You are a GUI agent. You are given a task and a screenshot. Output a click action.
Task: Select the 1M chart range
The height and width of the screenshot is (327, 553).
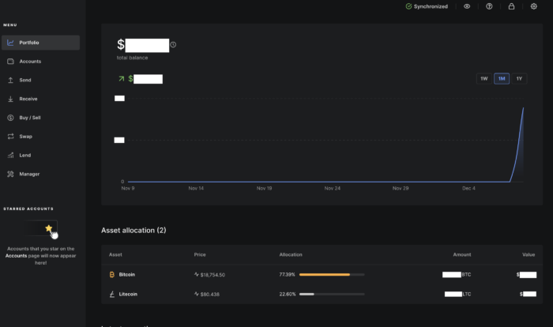[501, 79]
